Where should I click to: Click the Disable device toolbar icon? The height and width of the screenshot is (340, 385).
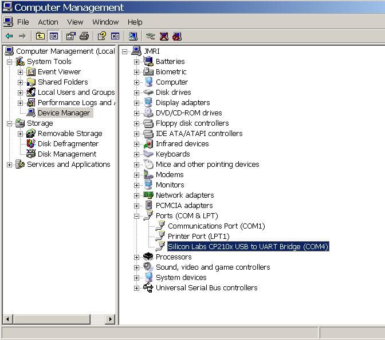[x=177, y=36]
